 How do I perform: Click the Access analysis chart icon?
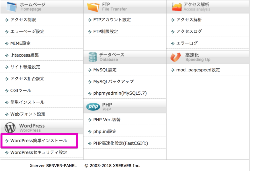(177, 7)
